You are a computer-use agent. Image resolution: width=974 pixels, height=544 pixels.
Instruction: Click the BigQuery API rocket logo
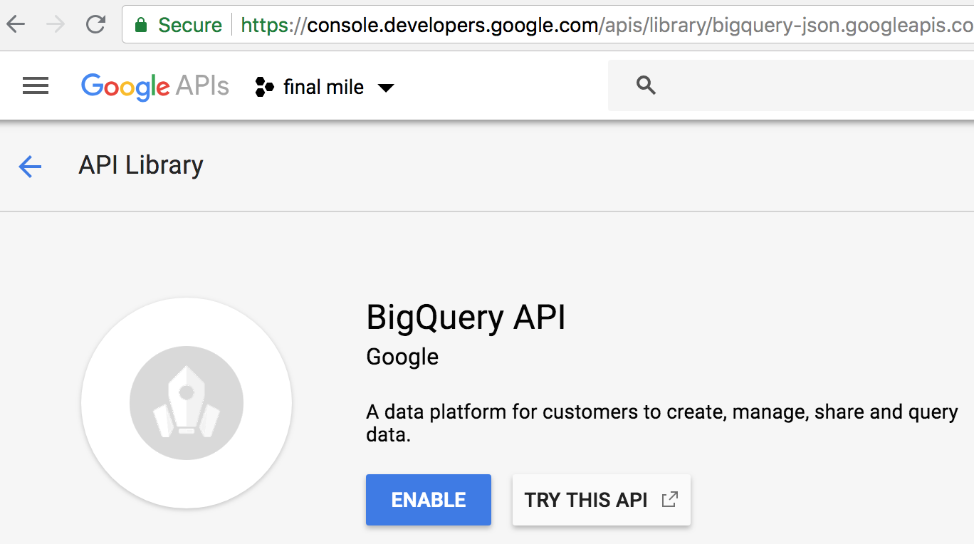pos(187,403)
